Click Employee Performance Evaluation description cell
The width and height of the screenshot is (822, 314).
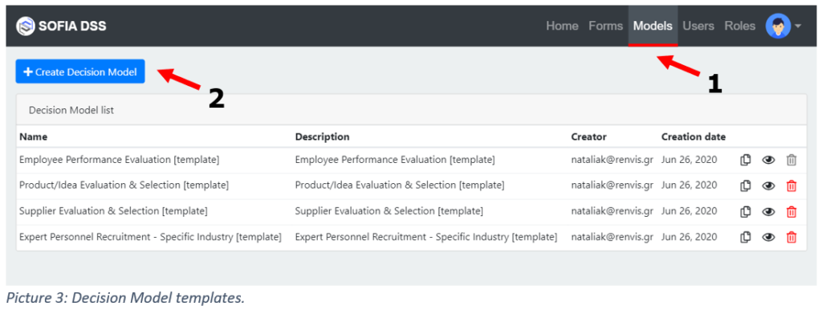coord(395,160)
